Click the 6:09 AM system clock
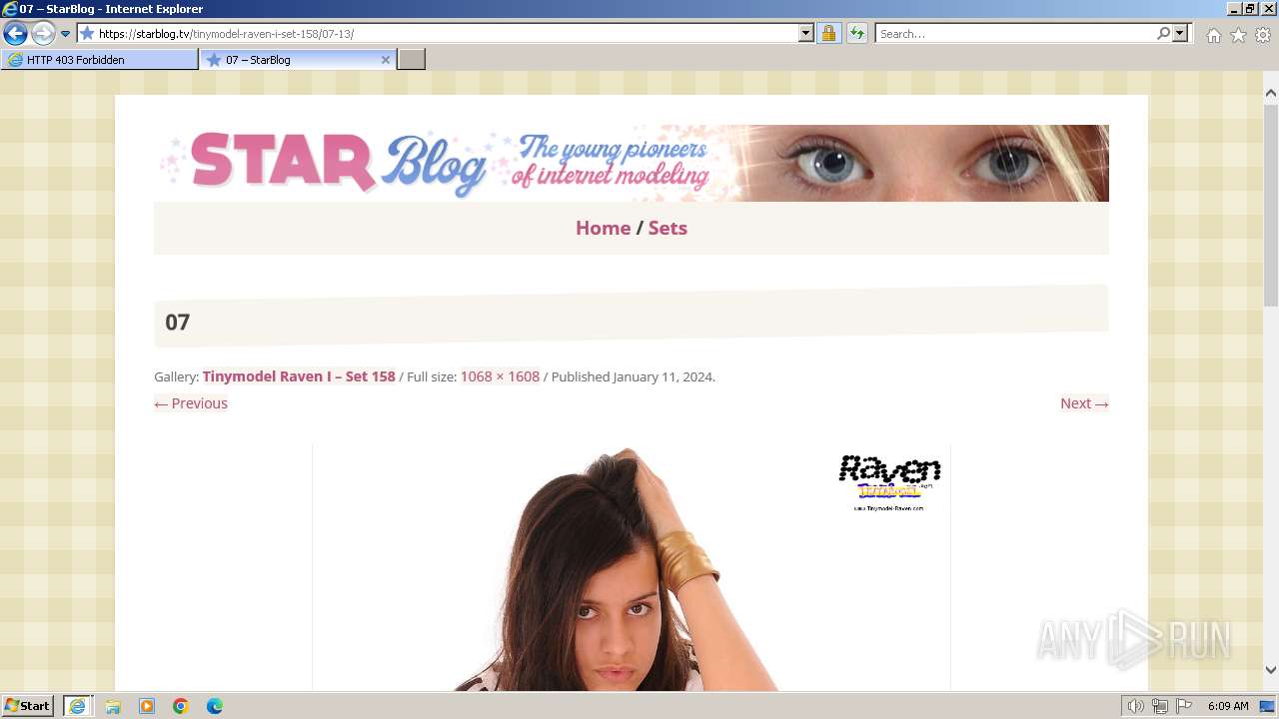The width and height of the screenshot is (1279, 719). pyautogui.click(x=1228, y=706)
